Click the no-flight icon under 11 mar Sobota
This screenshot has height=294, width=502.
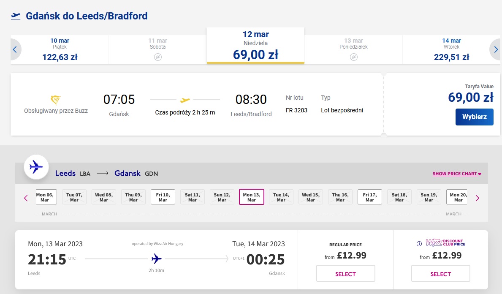point(158,57)
